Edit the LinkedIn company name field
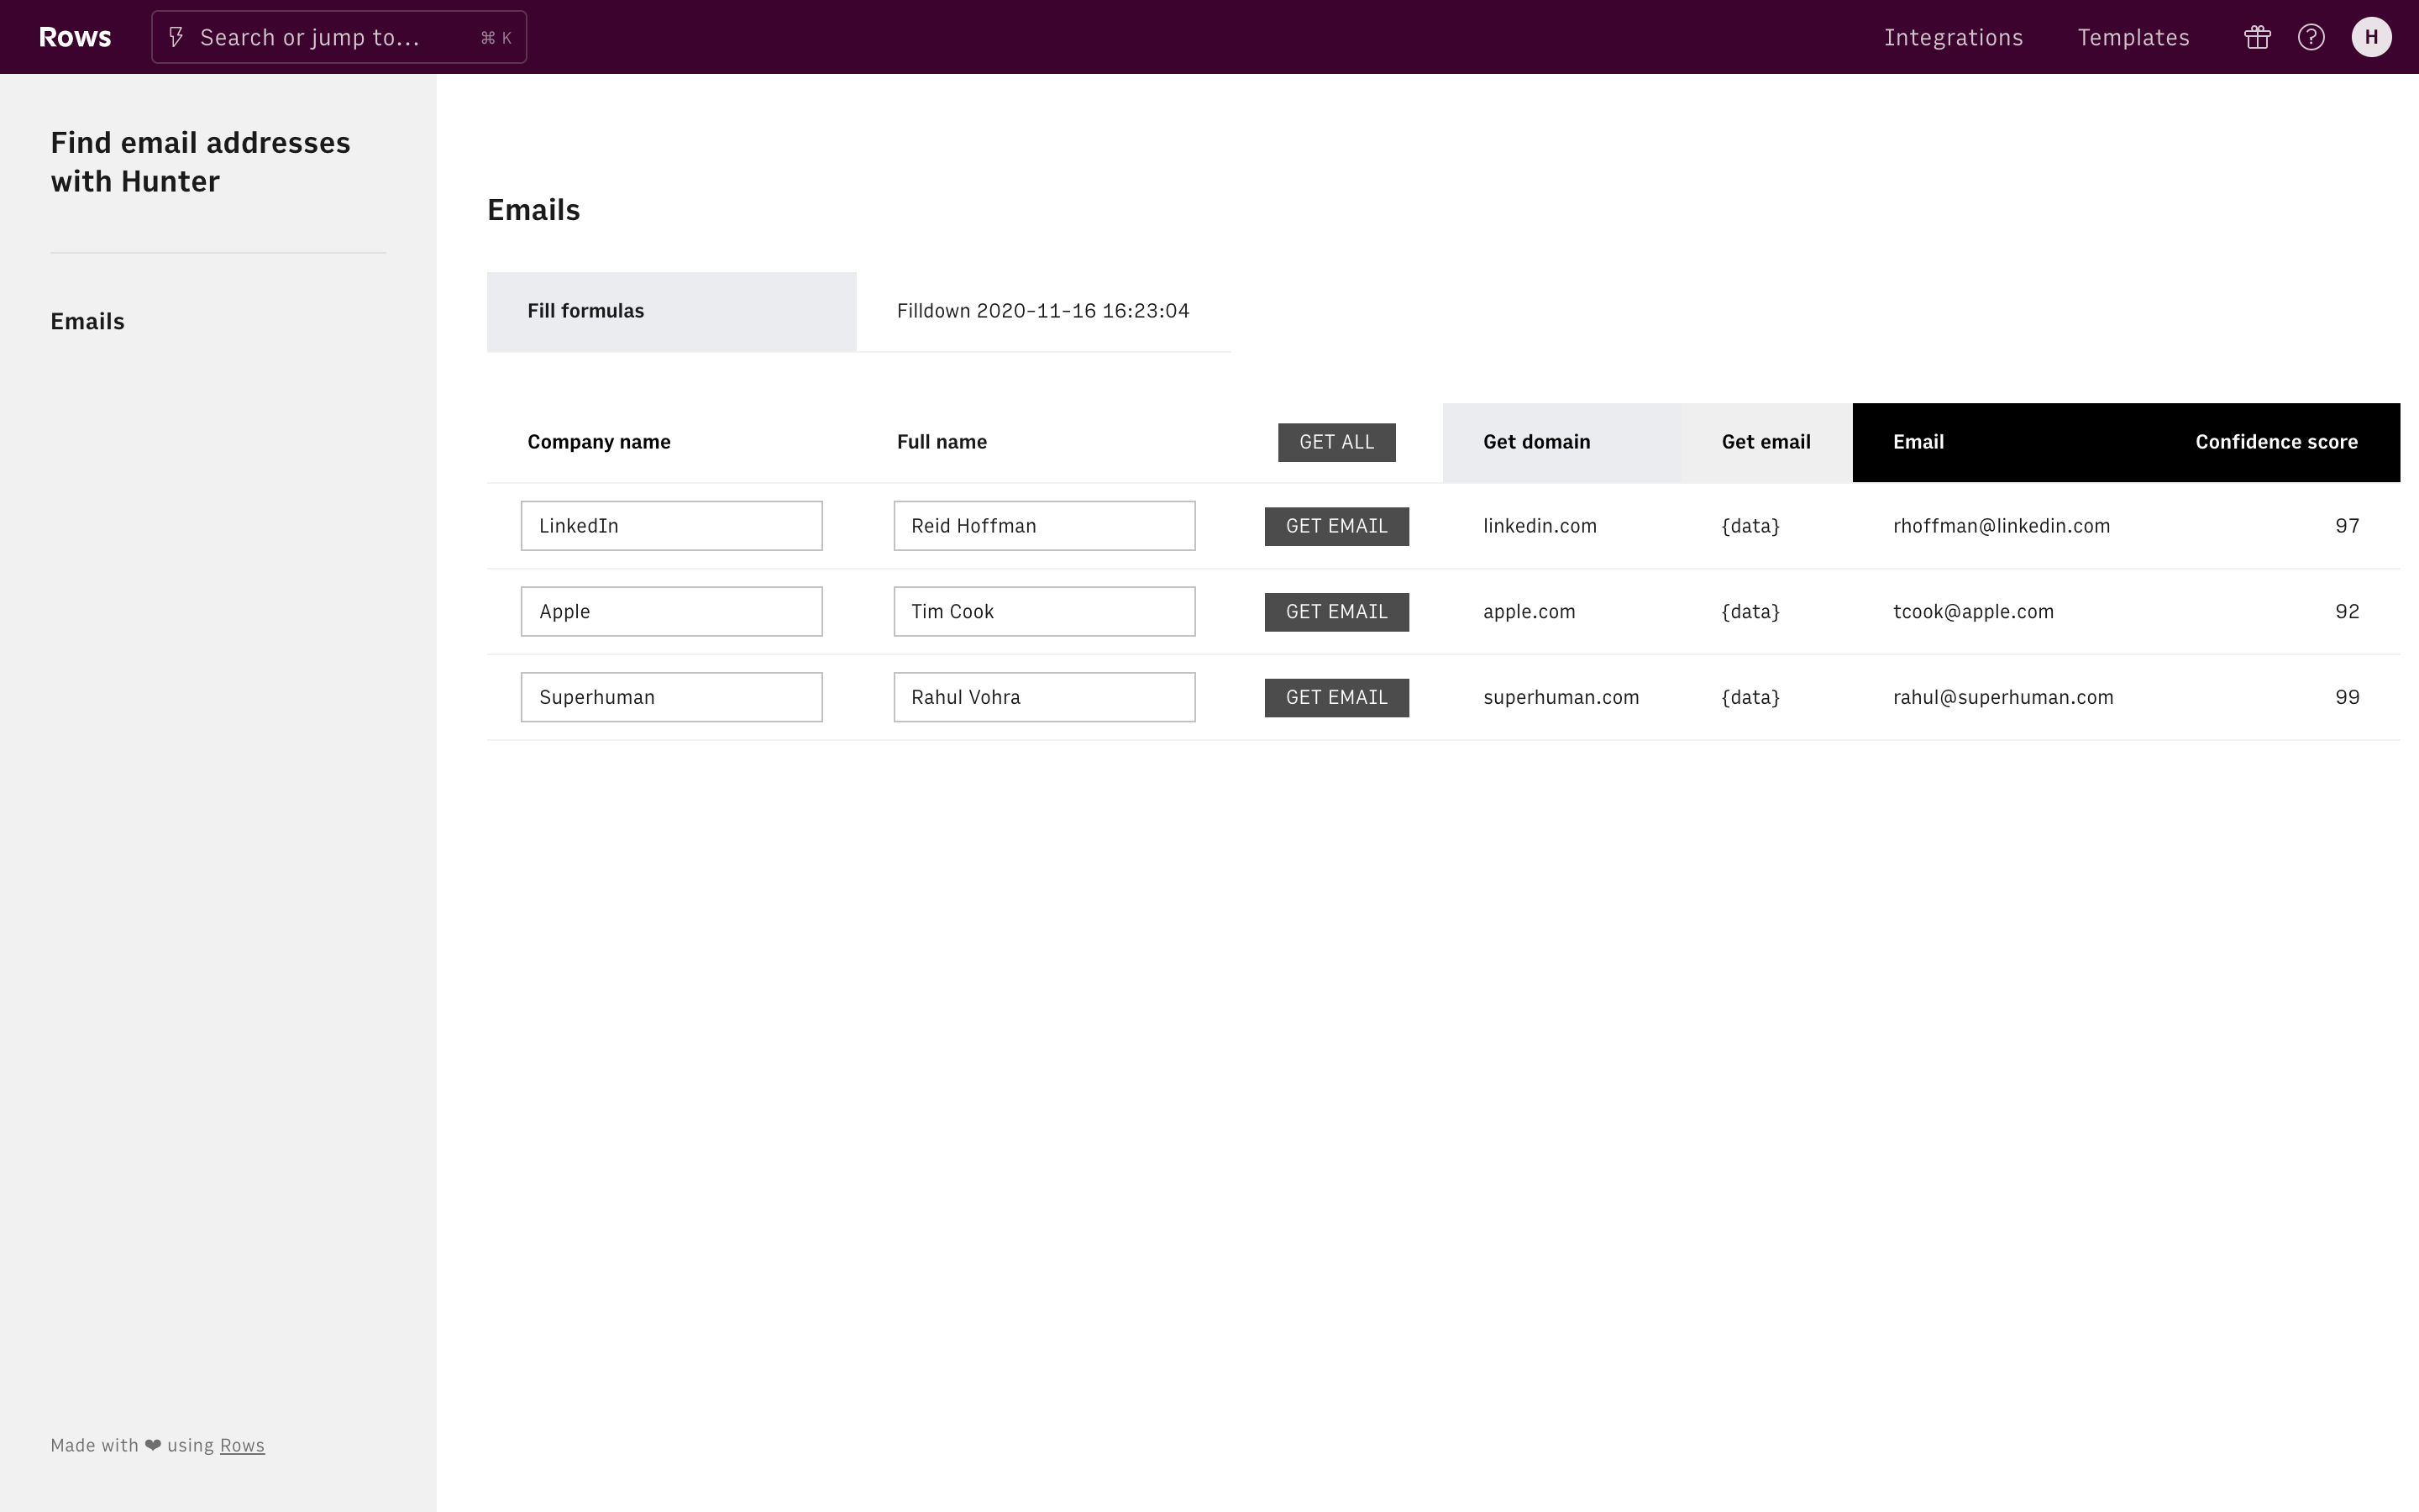The width and height of the screenshot is (2419, 1512). pos(672,526)
